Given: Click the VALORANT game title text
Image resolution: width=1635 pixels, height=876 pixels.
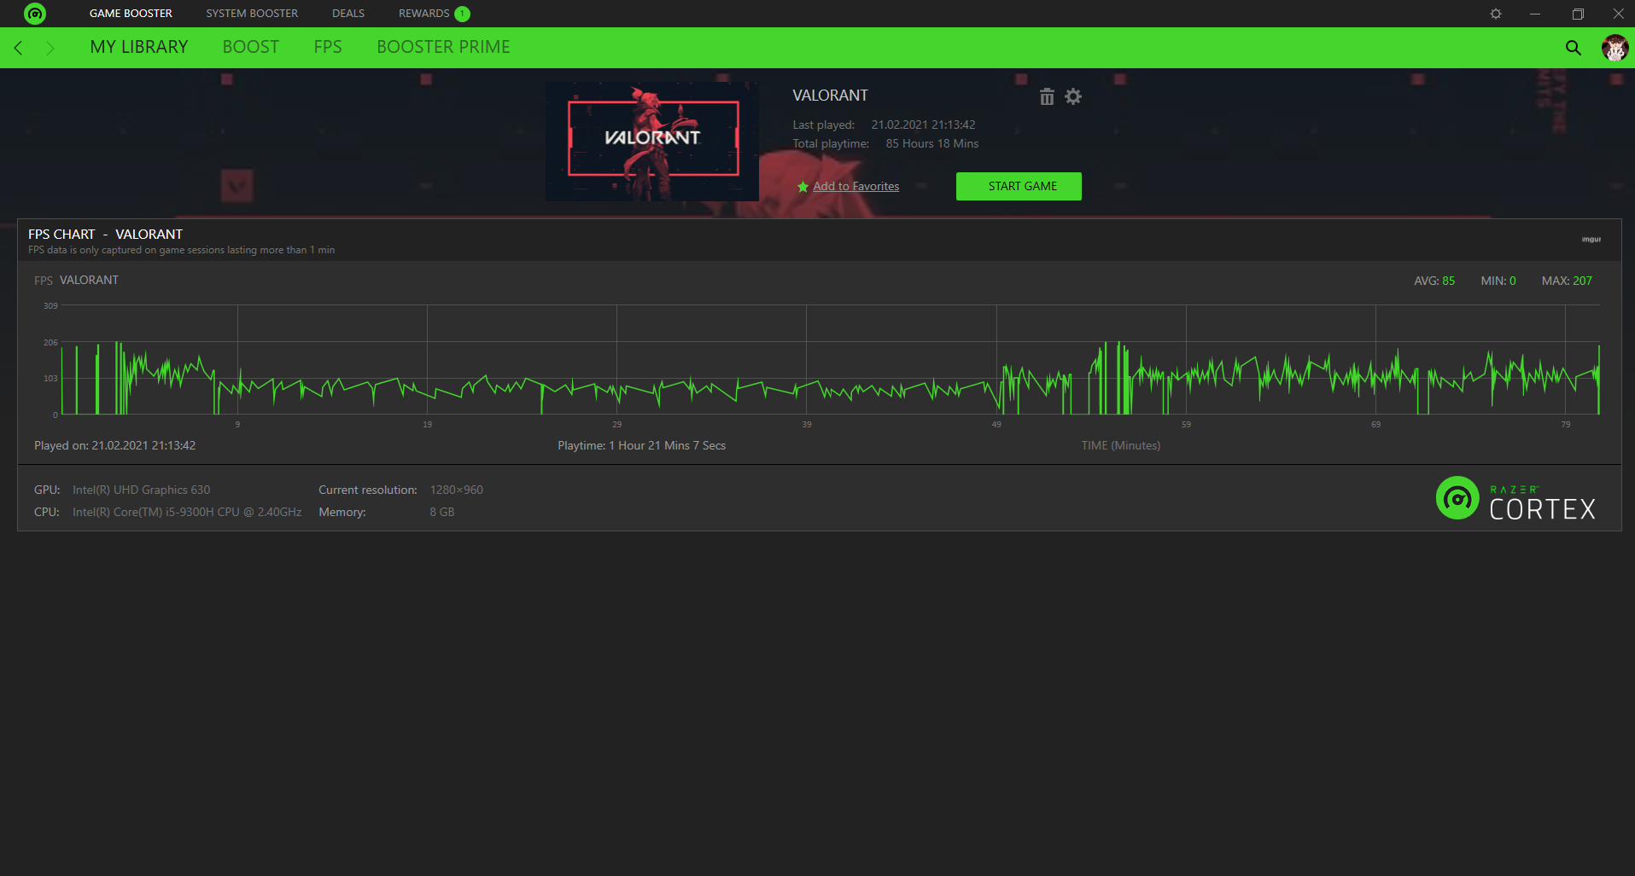Looking at the screenshot, I should [x=830, y=96].
